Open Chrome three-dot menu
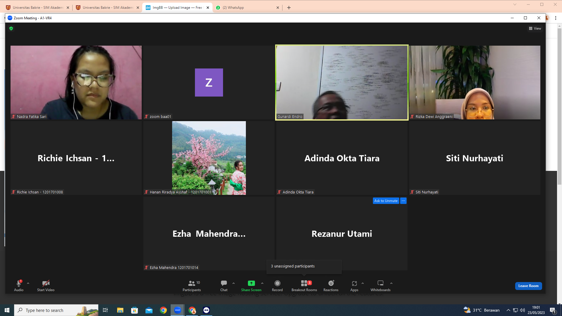This screenshot has height=316, width=562. 556,18
